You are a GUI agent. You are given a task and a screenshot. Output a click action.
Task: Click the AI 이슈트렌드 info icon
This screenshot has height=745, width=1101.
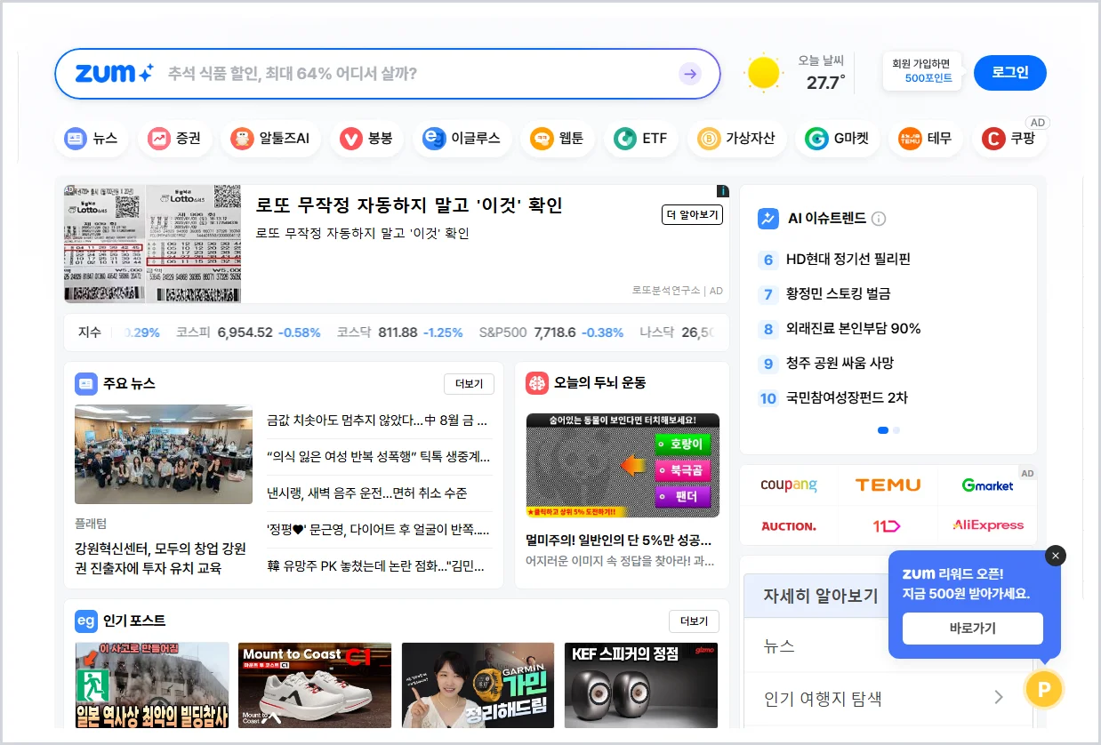pos(879,219)
